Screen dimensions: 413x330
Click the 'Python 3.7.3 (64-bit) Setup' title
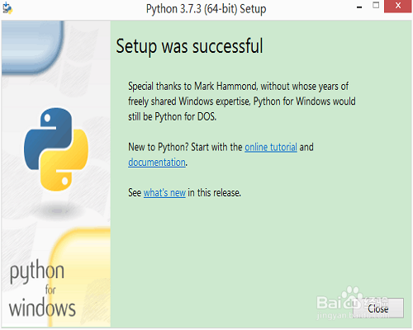pos(206,9)
